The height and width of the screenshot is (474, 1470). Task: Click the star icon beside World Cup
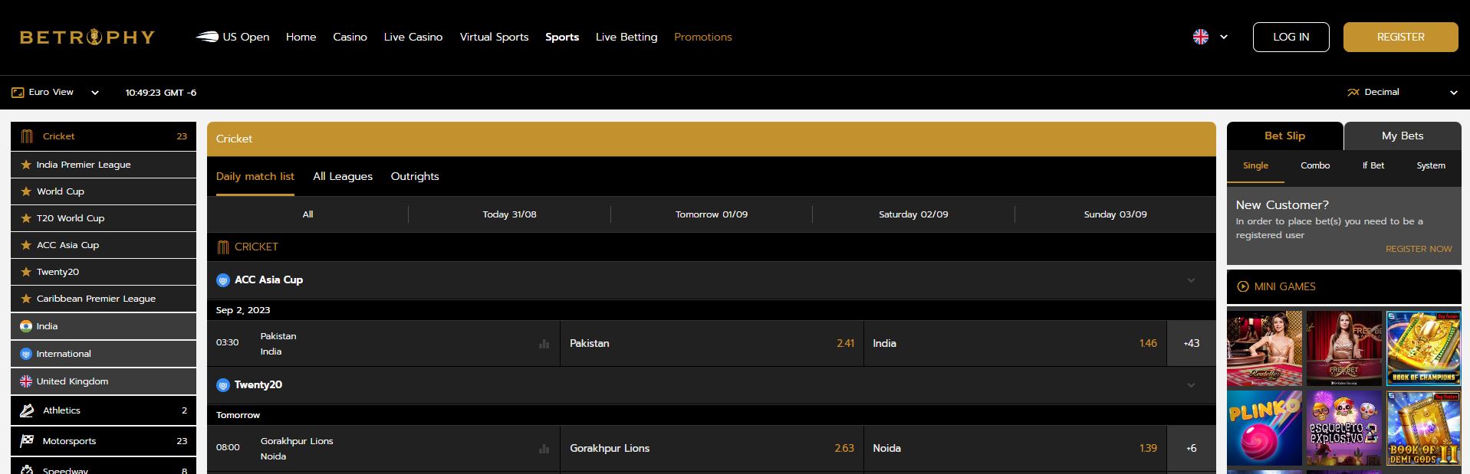[26, 191]
